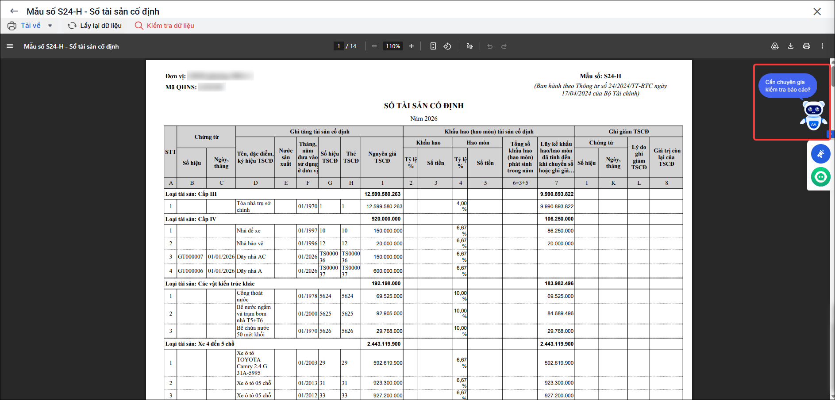Click the Nhà bảo vệ row
The image size is (835, 400).
(423, 244)
